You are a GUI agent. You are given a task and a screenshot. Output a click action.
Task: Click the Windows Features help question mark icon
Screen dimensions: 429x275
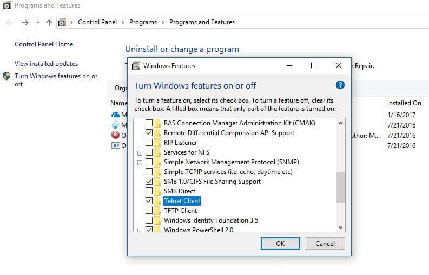point(340,85)
